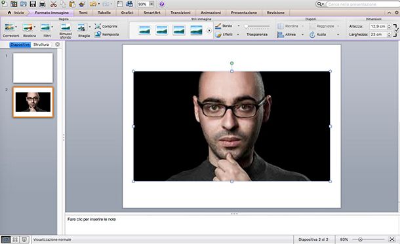The width and height of the screenshot is (400, 244).
Task: Click the print icon
Action: 42,4
